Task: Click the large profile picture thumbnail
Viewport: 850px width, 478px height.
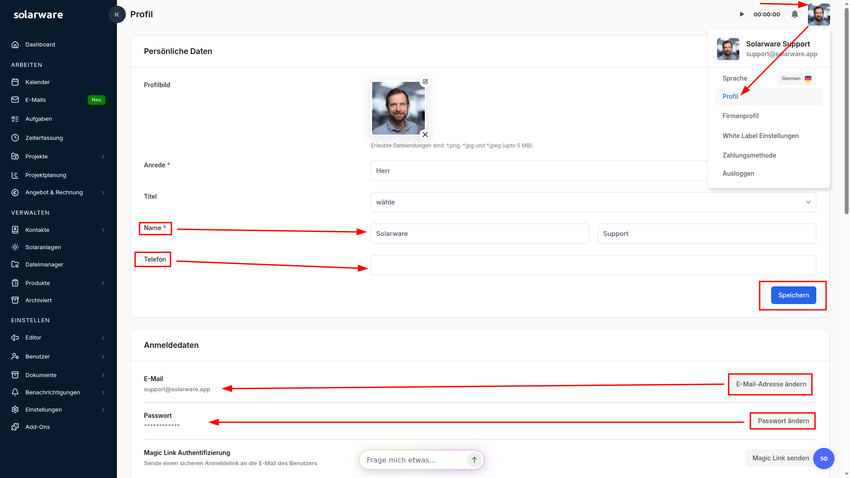Action: tap(398, 108)
